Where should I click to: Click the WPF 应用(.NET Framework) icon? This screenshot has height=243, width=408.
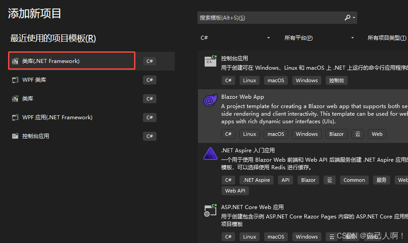15,117
